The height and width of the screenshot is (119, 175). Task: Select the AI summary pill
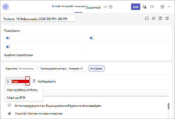pyautogui.click(x=26, y=68)
